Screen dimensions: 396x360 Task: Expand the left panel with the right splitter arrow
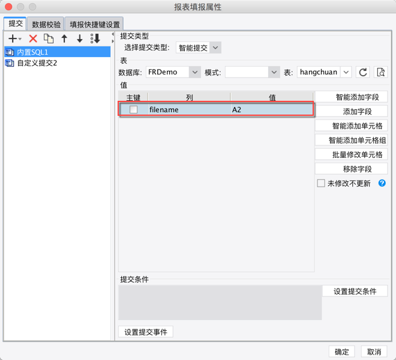pos(113,41)
